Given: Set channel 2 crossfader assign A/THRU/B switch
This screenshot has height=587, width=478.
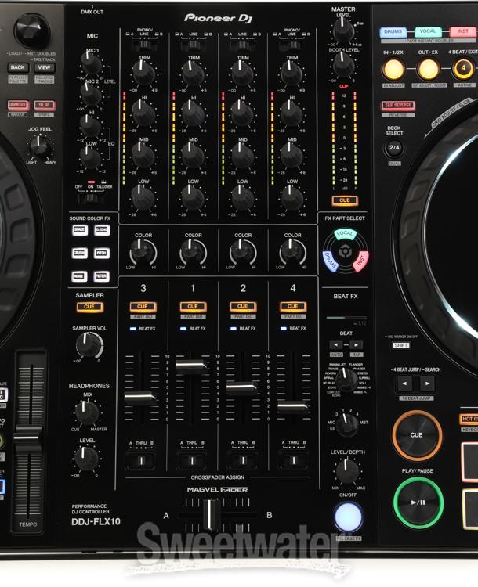Looking at the screenshot, I should coord(243,460).
